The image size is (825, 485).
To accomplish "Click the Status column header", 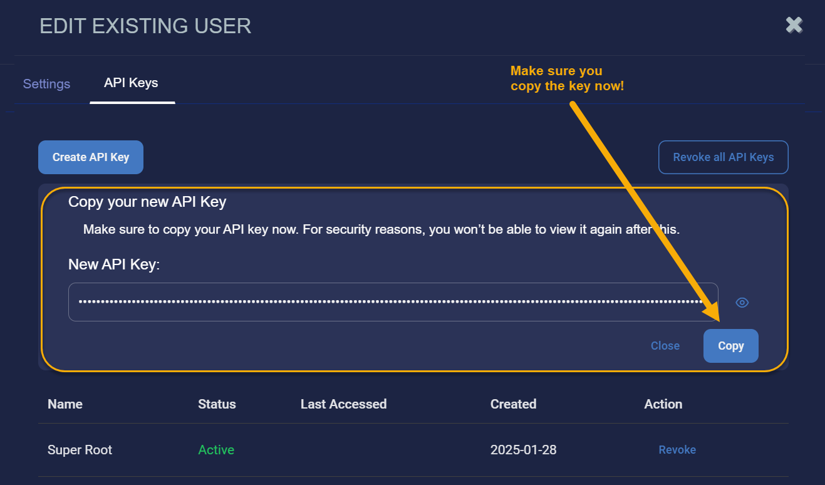I will point(217,404).
